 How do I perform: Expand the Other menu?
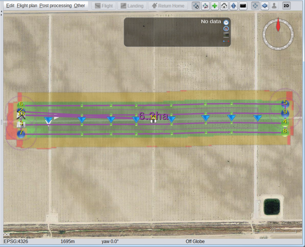(x=79, y=6)
